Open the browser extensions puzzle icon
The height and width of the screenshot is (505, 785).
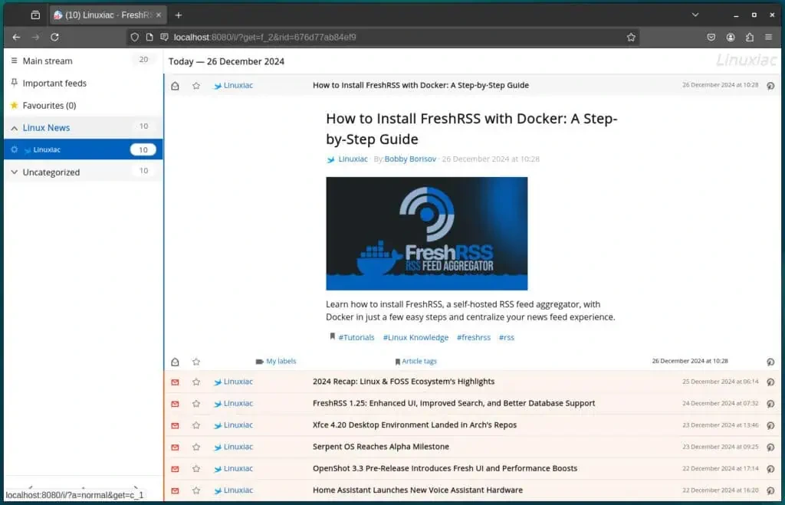[x=750, y=37]
